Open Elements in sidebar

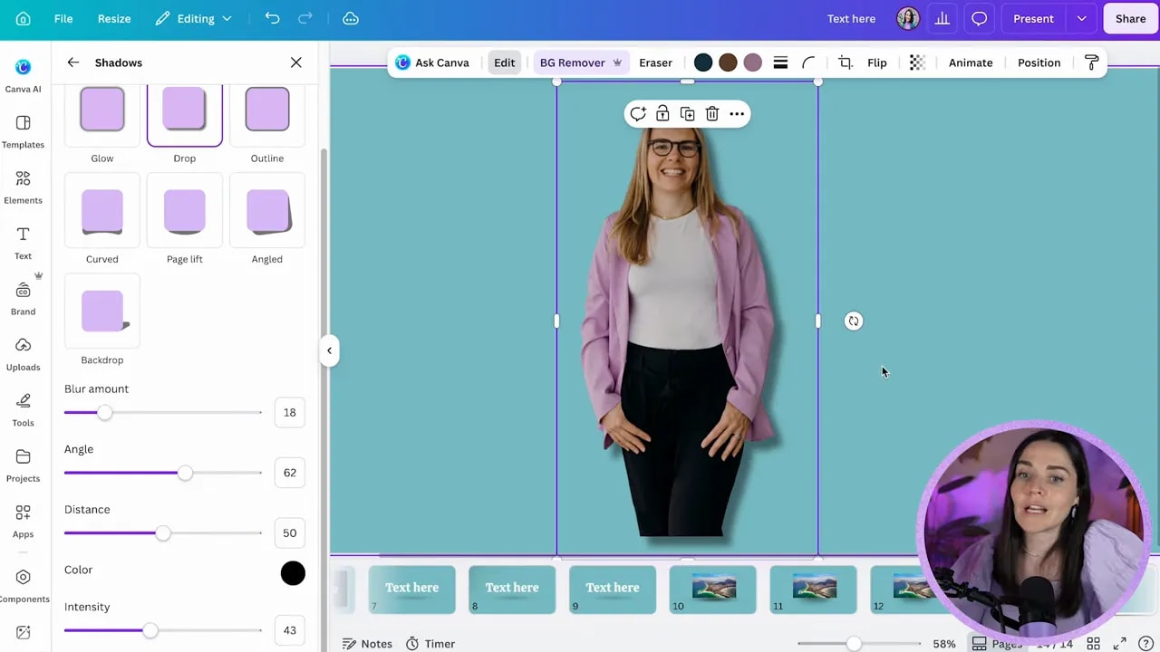click(x=23, y=187)
